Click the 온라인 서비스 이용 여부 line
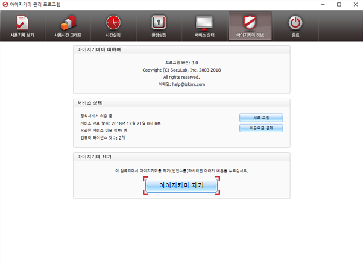Image resolution: width=363 pixels, height=263 pixels. click(104, 131)
